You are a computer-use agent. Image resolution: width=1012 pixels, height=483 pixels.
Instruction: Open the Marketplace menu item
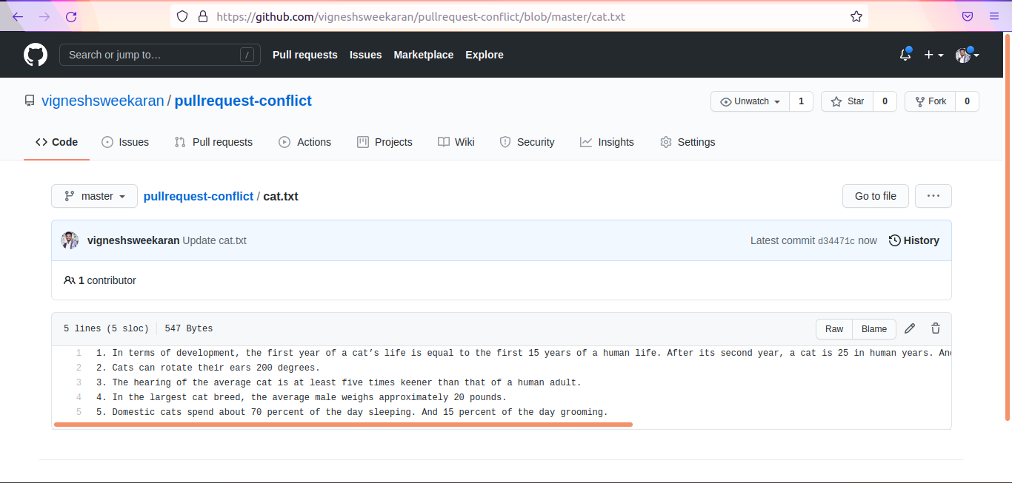pyautogui.click(x=423, y=55)
